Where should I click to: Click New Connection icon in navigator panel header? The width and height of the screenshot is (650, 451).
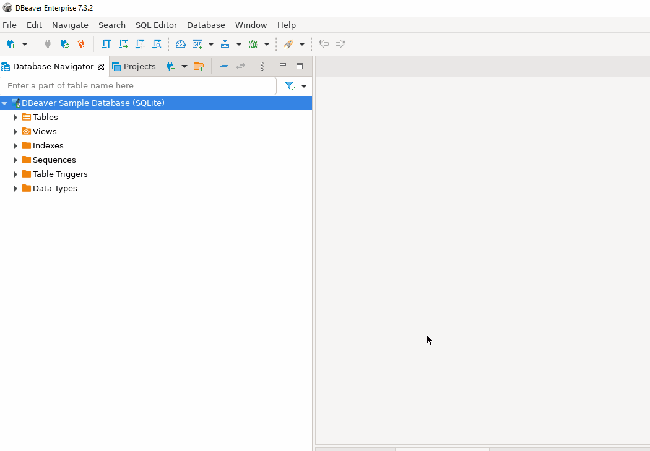click(170, 66)
